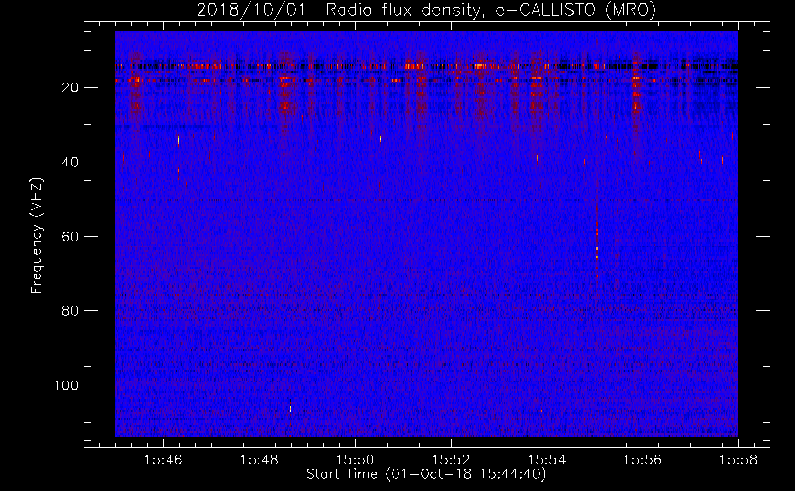Click the "Frequency (MHZ)" axis label
The image size is (795, 491).
point(37,236)
